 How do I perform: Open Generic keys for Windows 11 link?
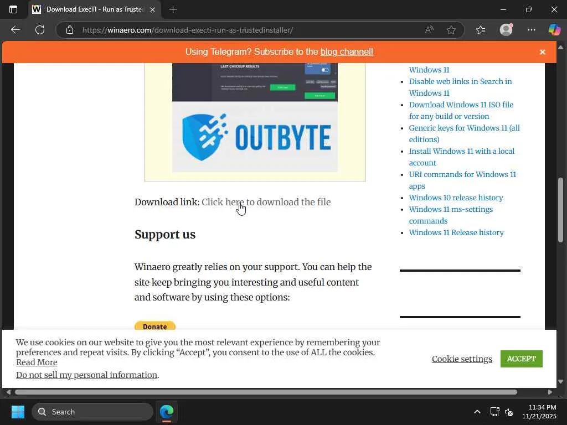pos(465,133)
